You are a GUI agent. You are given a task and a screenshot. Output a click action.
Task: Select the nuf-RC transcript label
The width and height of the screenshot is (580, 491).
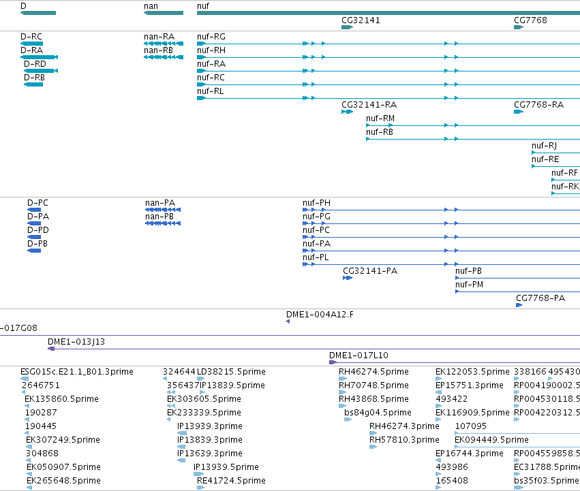pyautogui.click(x=211, y=78)
